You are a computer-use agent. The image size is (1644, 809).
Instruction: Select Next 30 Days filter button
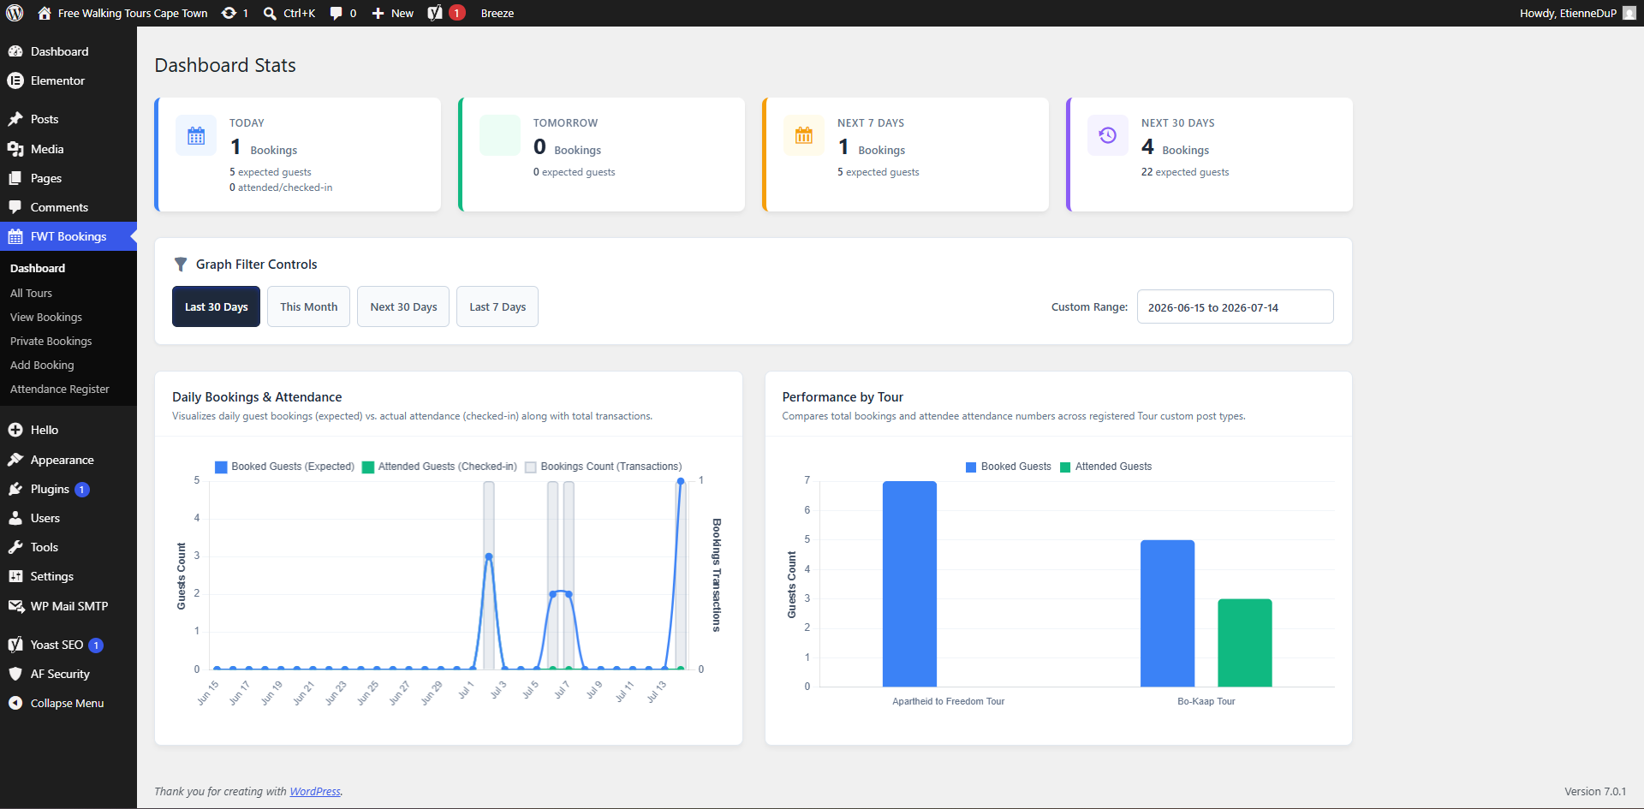pyautogui.click(x=403, y=306)
